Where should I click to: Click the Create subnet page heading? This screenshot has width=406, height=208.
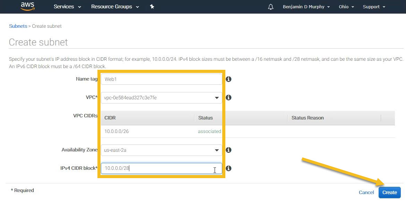pyautogui.click(x=38, y=42)
